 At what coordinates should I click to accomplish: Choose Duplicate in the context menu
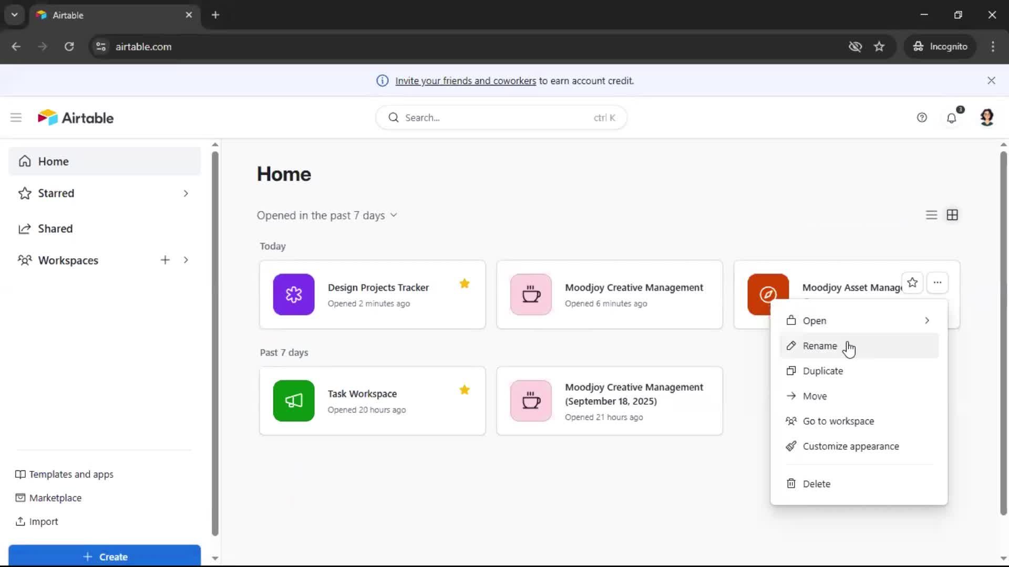[859, 371]
